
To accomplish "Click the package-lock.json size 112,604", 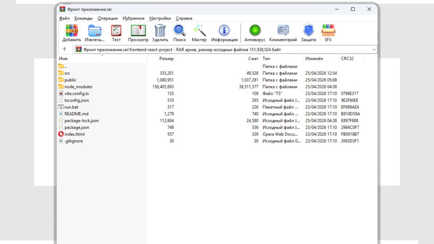I will tap(166, 121).
